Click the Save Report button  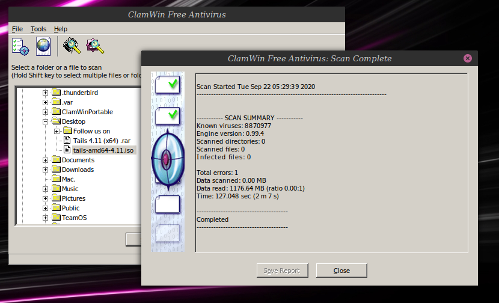pos(283,271)
